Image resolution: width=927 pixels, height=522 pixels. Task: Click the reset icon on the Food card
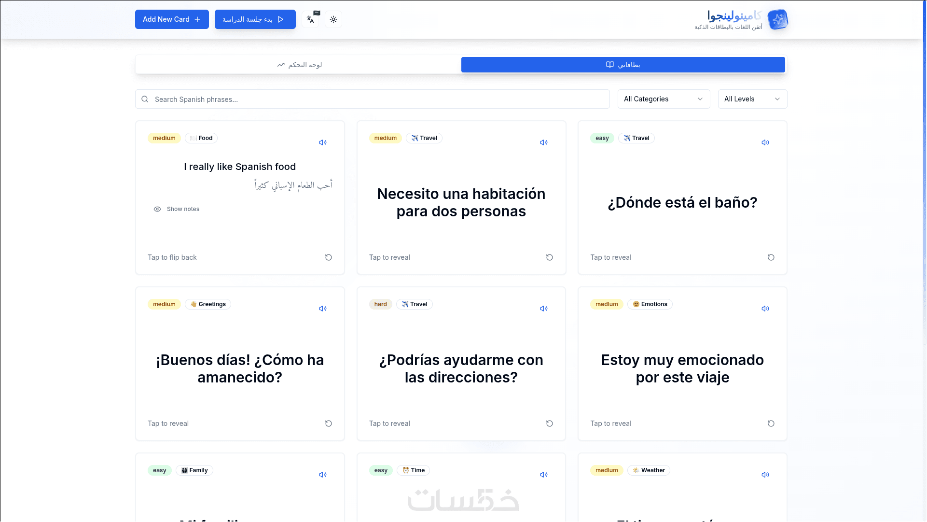coord(328,257)
